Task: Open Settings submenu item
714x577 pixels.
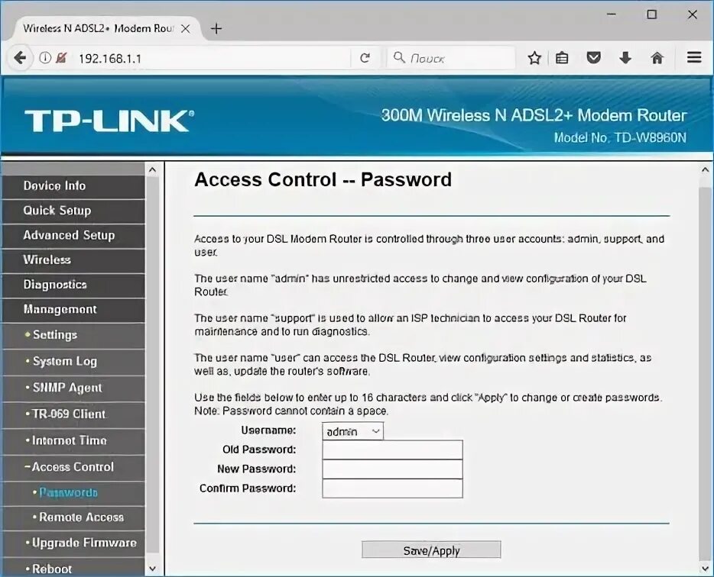Action: tap(73, 336)
